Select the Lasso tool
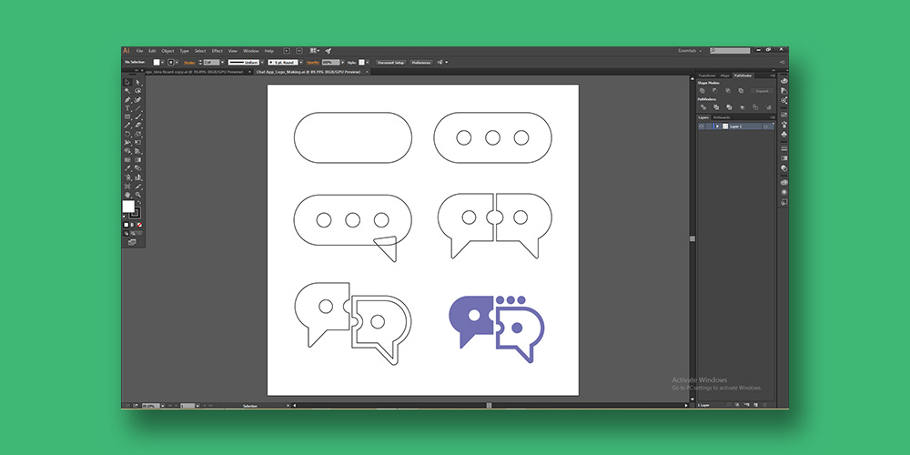 [138, 90]
